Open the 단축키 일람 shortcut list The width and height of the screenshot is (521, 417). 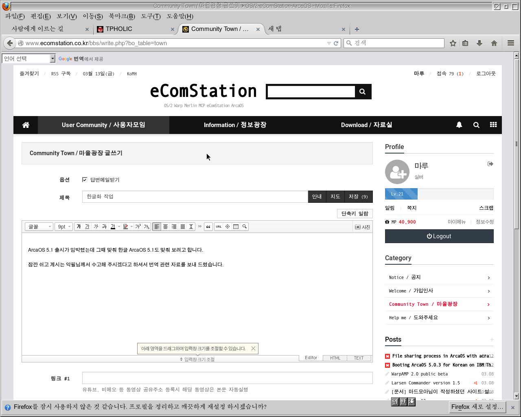355,214
